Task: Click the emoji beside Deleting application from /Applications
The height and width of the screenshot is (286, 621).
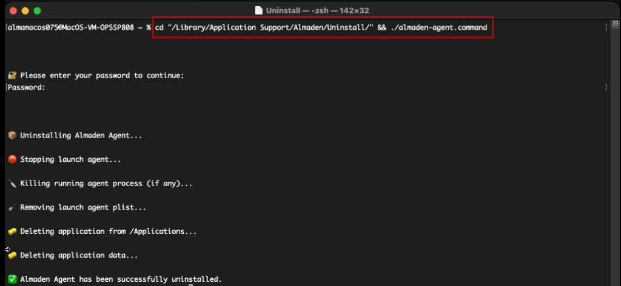Action: (x=12, y=231)
